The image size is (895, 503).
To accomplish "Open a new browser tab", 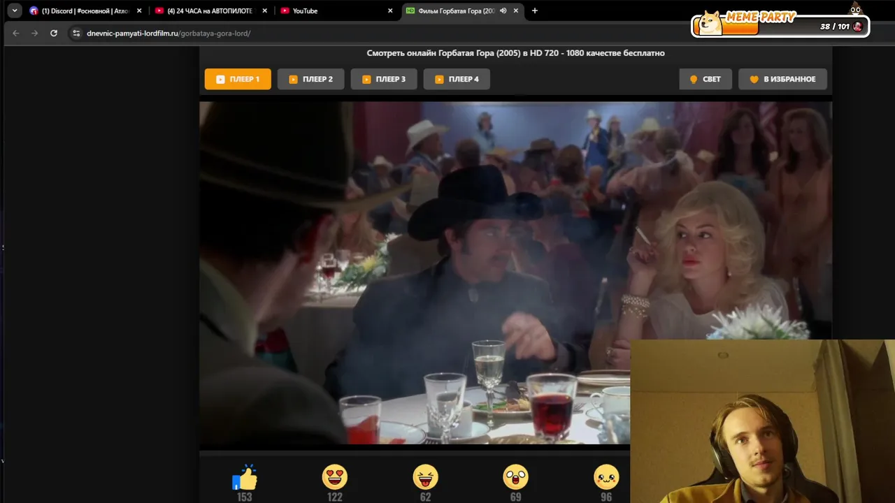I will pyautogui.click(x=535, y=10).
